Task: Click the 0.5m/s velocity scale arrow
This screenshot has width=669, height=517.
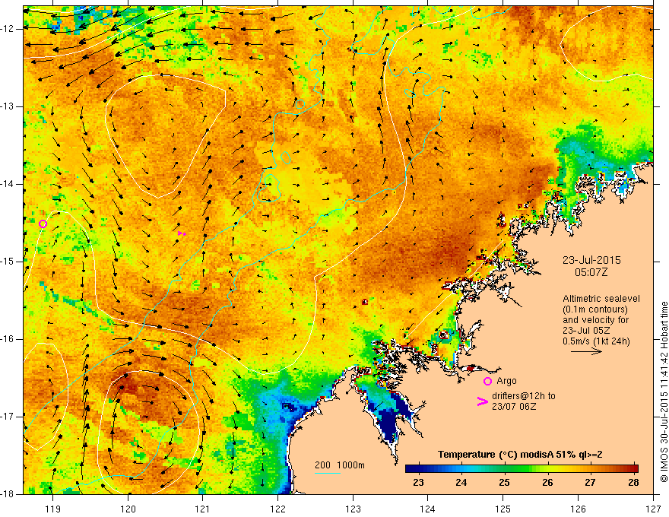Action: pos(586,351)
